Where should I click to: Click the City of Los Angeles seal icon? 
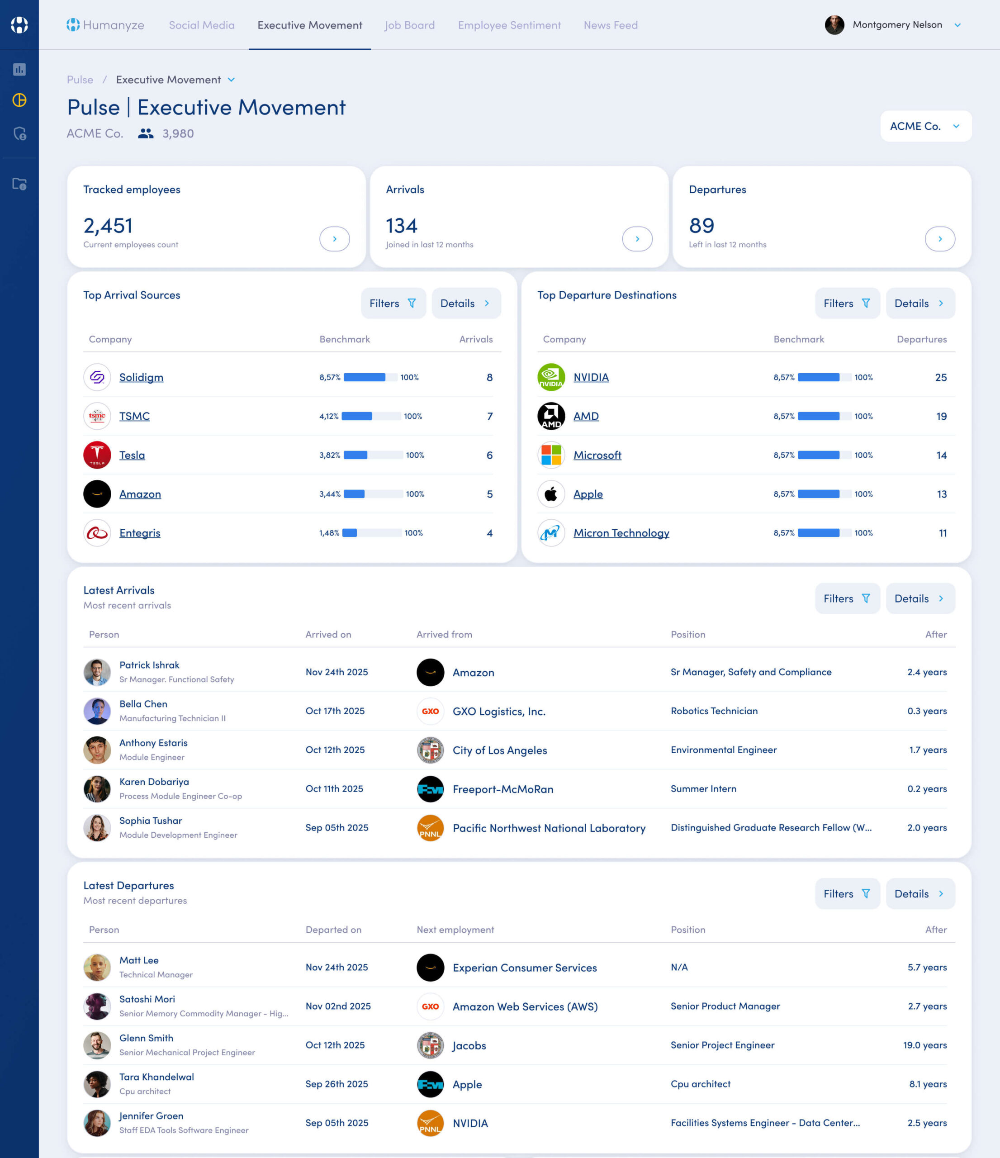431,750
